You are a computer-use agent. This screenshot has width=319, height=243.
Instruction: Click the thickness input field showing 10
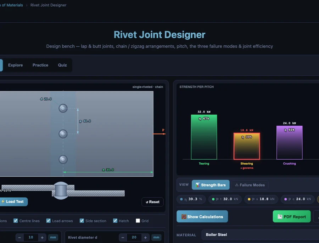(x=31, y=237)
